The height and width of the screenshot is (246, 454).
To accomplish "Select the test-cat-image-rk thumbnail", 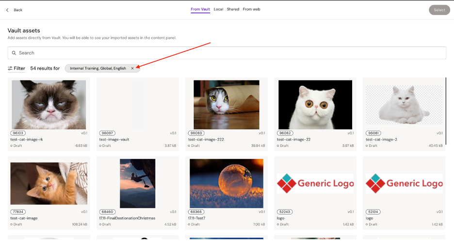I will click(x=49, y=105).
